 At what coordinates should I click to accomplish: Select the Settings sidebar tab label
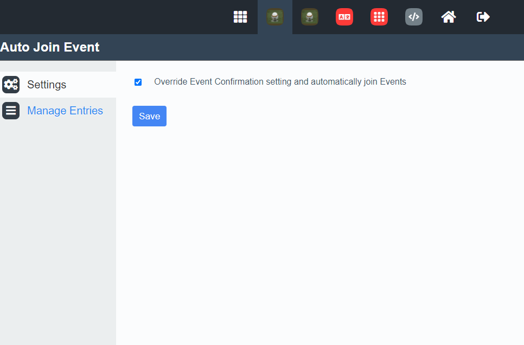tap(47, 85)
